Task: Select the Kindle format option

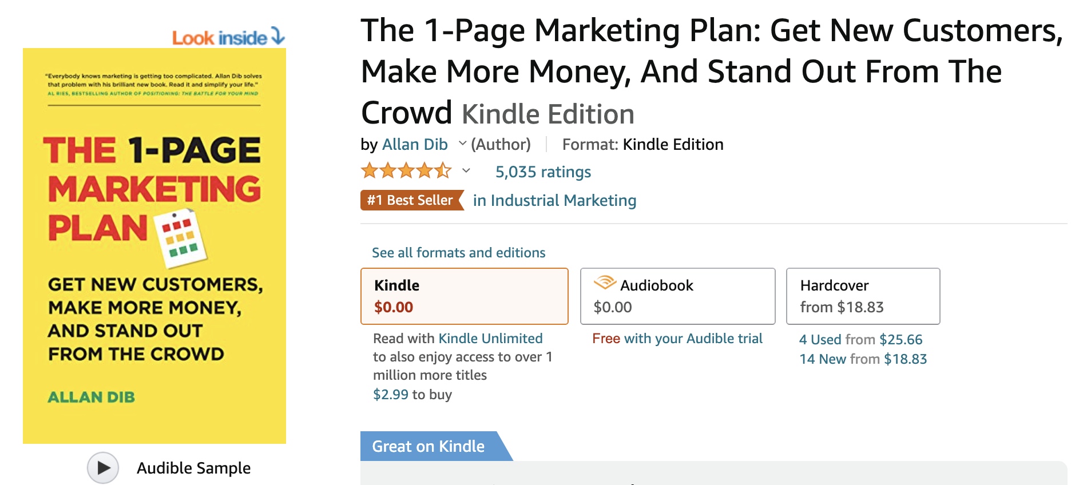Action: coord(464,296)
